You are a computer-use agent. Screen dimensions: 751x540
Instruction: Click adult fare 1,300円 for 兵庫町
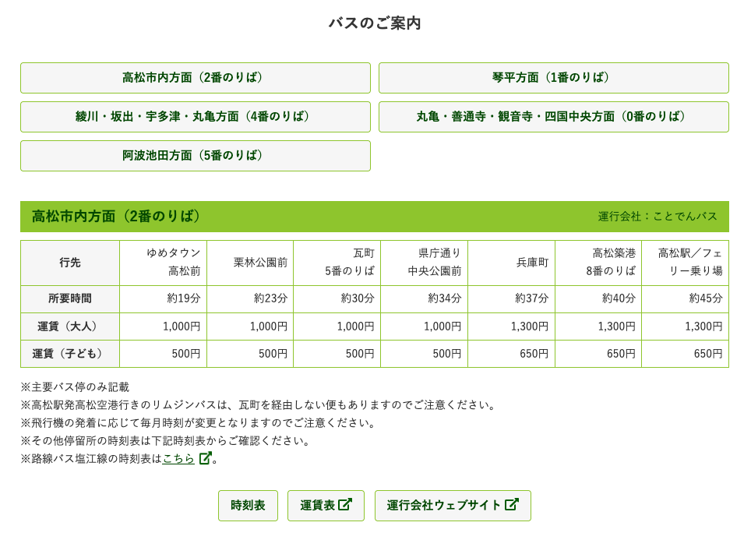[x=530, y=326]
